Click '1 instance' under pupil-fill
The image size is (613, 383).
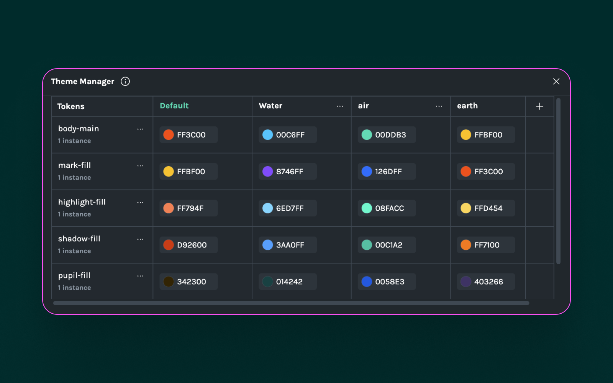74,288
